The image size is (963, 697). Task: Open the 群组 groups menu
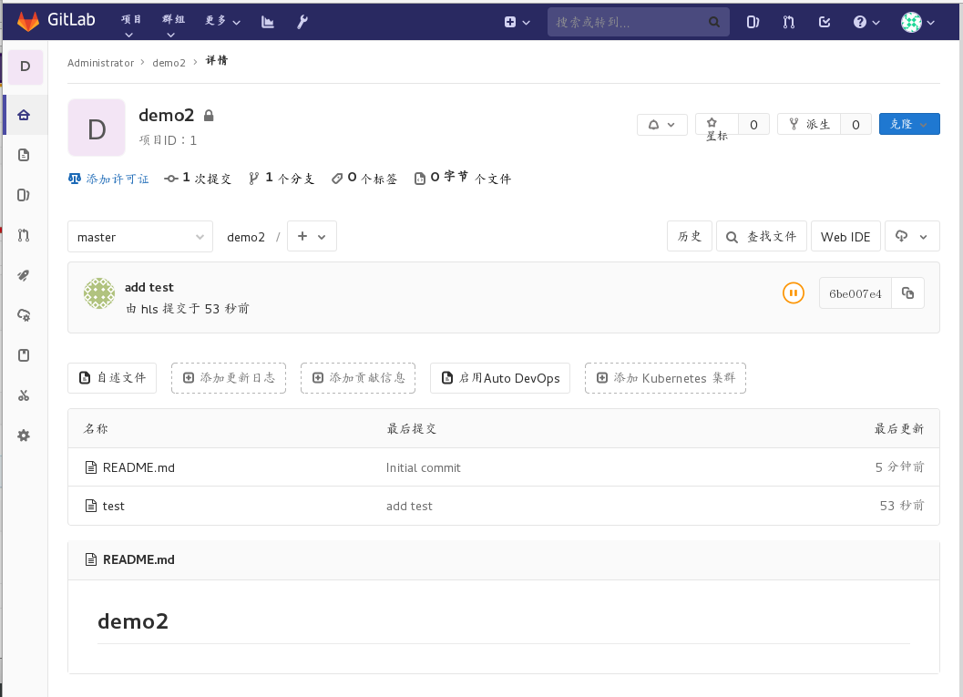[172, 25]
